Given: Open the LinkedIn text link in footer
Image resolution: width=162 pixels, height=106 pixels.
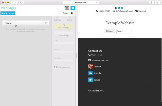Looking at the screenshot, I should coord(98,73).
